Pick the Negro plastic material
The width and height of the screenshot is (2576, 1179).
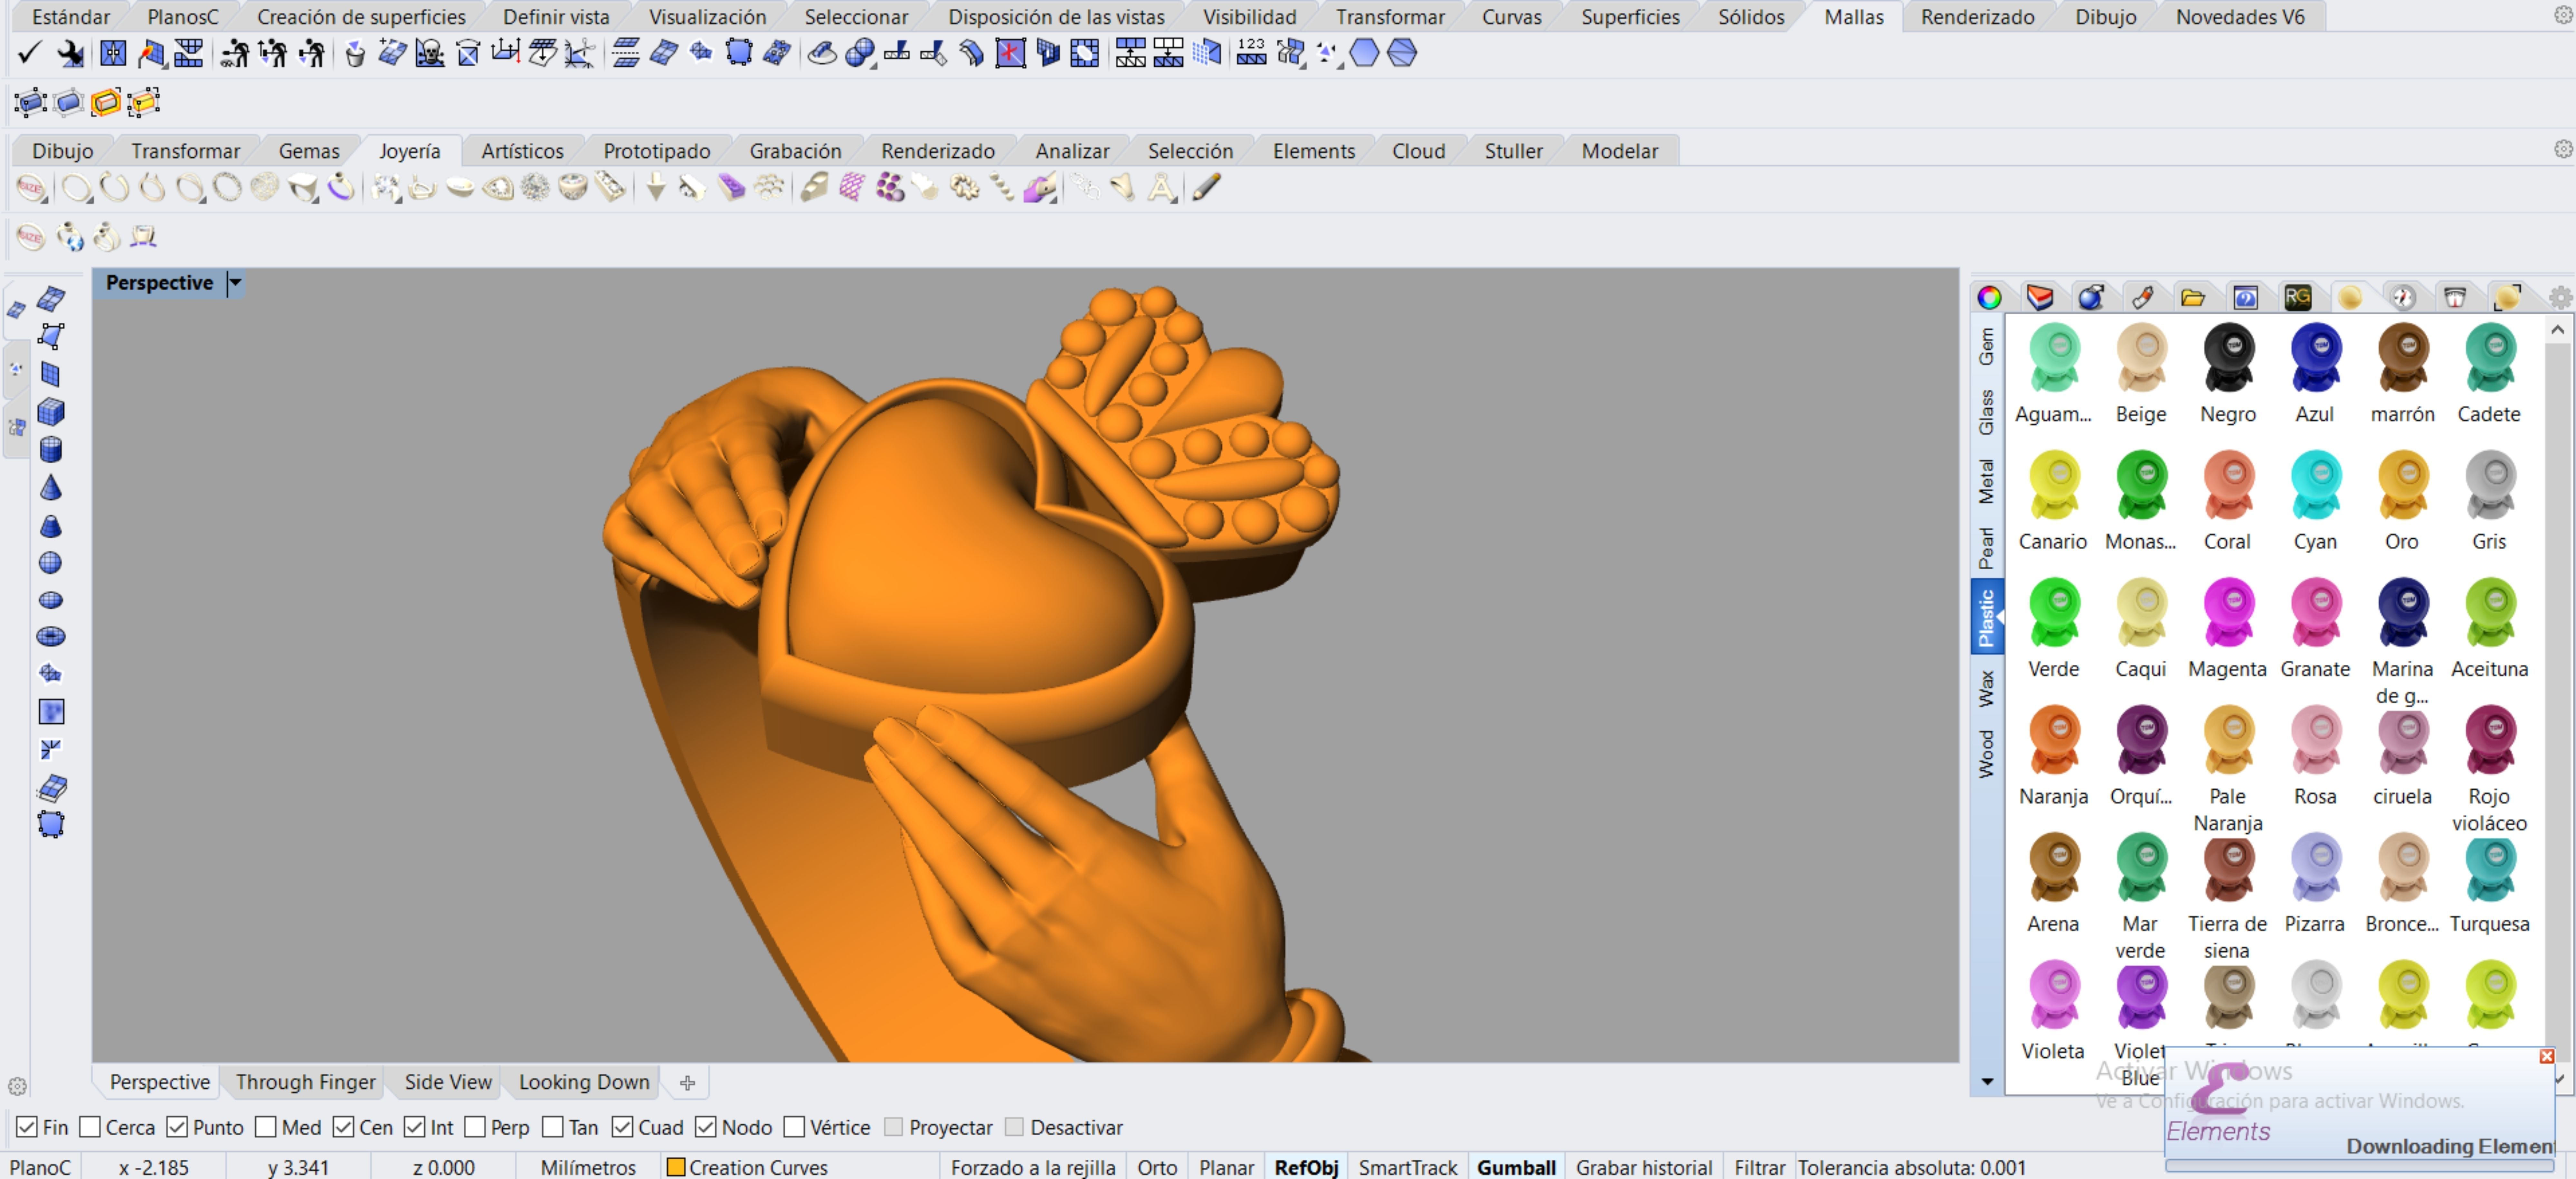click(x=2228, y=374)
